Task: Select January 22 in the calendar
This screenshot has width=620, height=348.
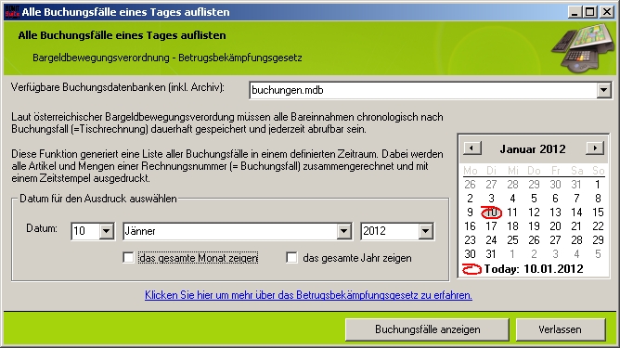Action: pyautogui.click(x=598, y=226)
